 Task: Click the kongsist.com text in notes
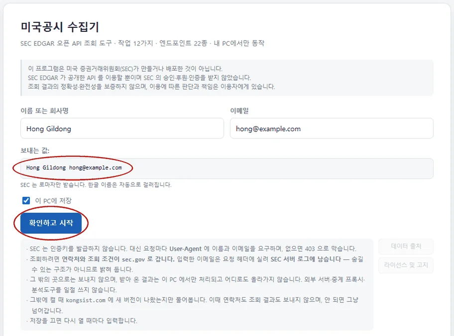pos(86,300)
